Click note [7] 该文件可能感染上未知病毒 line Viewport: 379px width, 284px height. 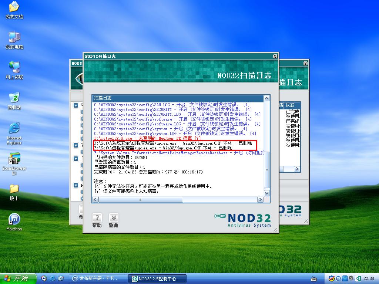pyautogui.click(x=127, y=191)
